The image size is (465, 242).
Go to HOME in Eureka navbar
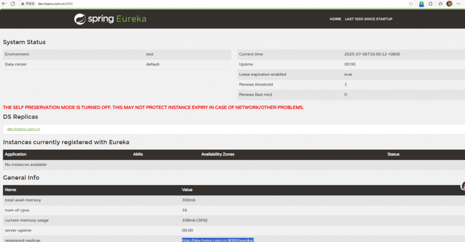[335, 19]
